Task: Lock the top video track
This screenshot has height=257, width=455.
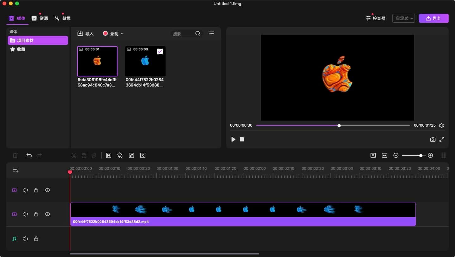Action: click(x=36, y=190)
